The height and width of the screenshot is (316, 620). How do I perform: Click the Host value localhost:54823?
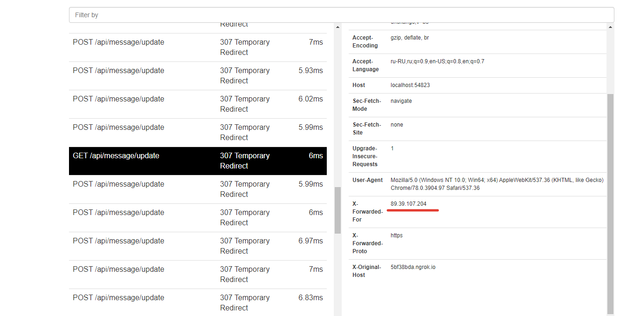(x=410, y=85)
